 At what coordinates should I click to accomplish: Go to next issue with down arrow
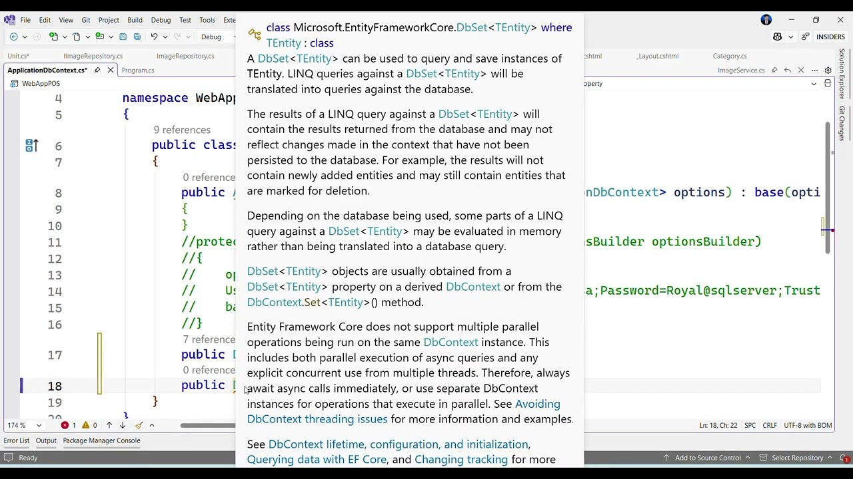[x=124, y=425]
